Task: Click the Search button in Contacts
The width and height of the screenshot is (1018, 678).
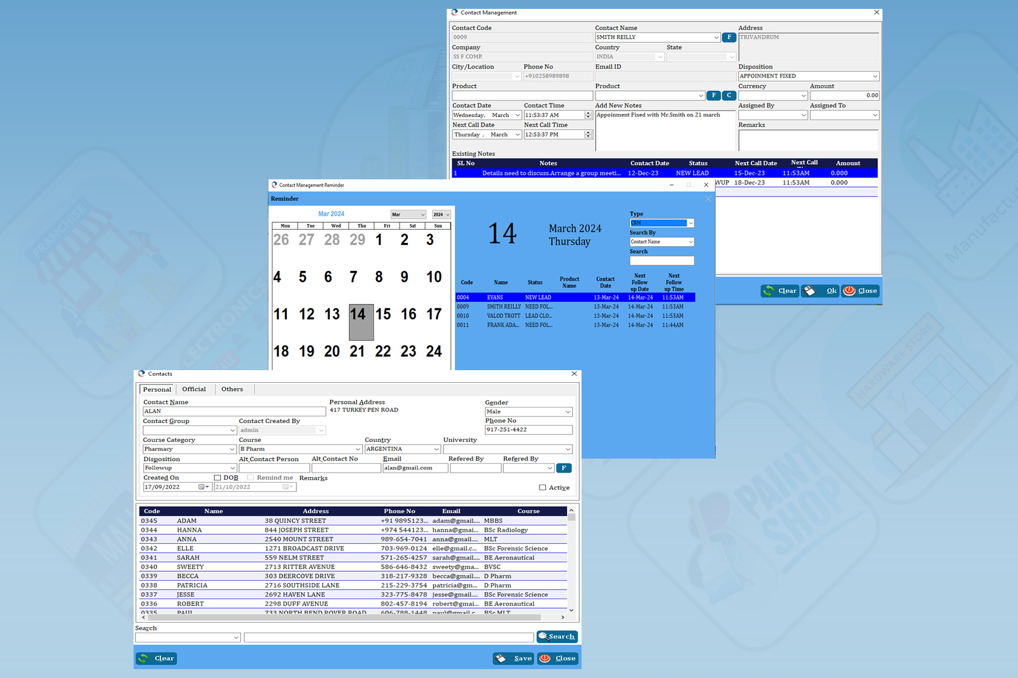Action: 557,637
